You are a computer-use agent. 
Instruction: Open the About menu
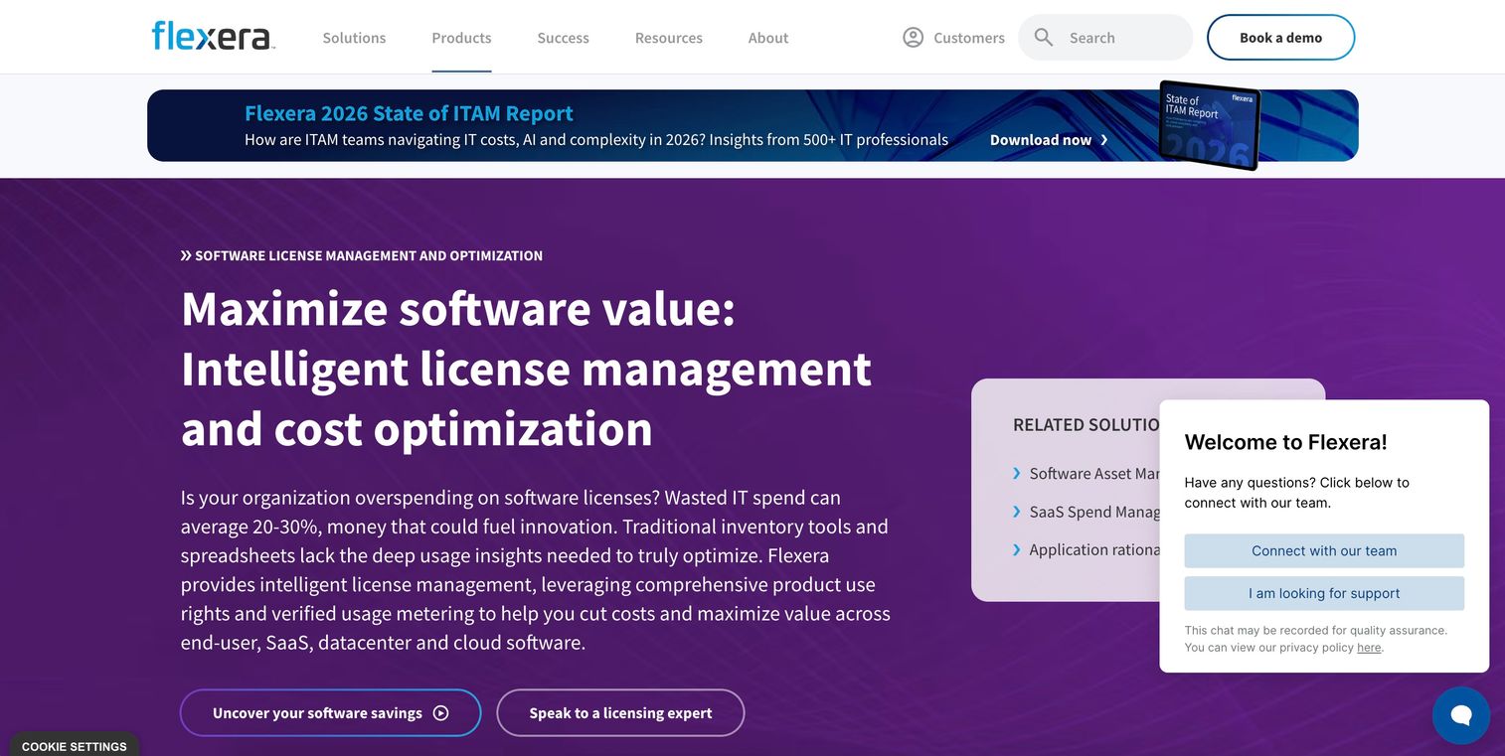point(768,38)
